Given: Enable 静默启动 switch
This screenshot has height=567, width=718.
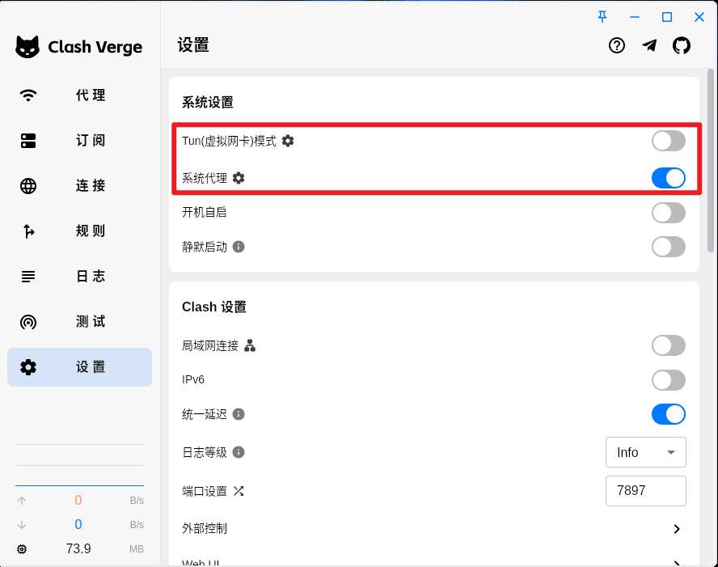Looking at the screenshot, I should [x=669, y=247].
